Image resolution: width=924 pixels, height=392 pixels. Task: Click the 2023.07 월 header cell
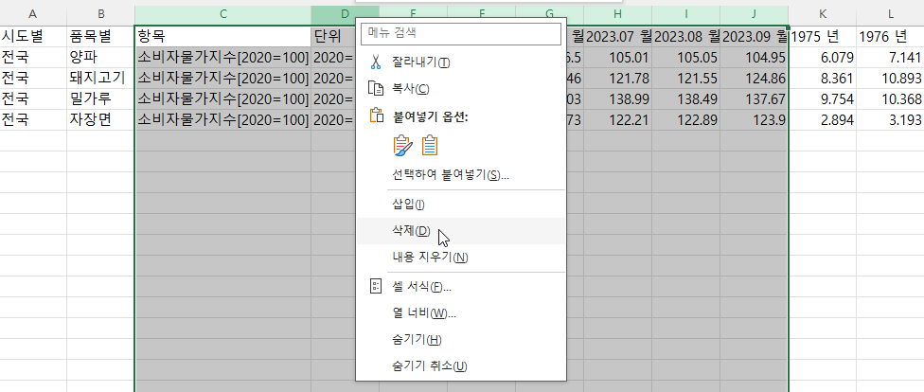[617, 37]
